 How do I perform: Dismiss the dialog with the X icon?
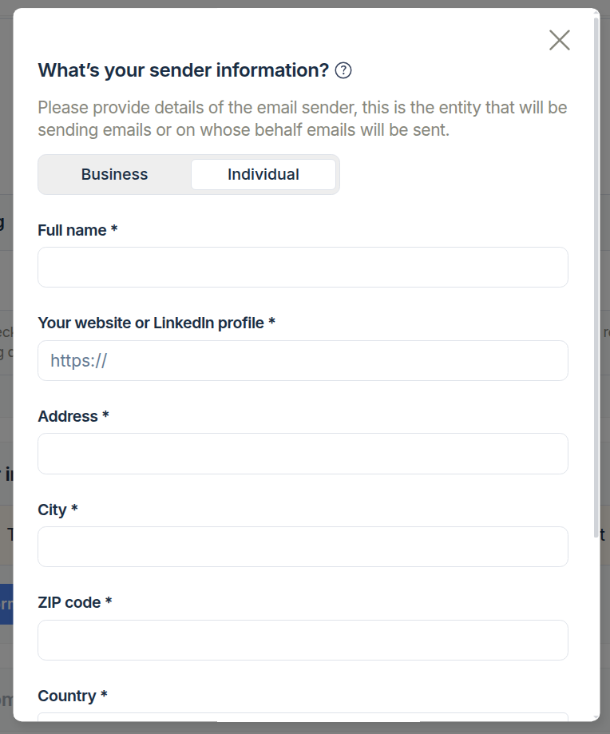point(559,40)
